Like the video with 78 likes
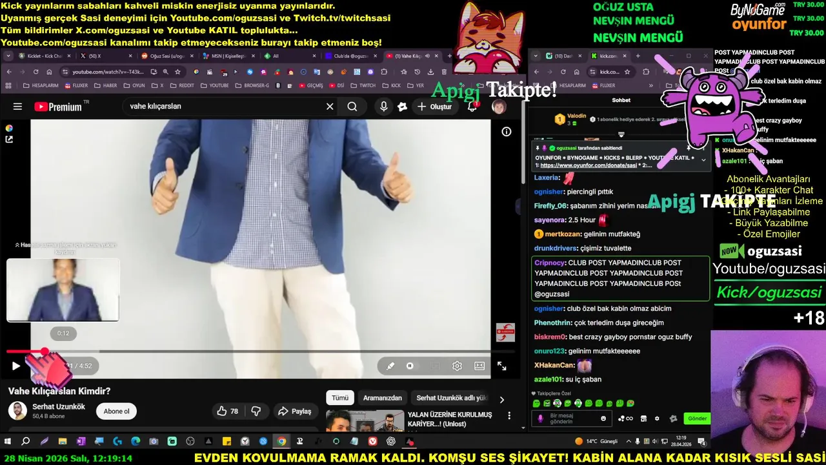This screenshot has height=465, width=826. (x=228, y=411)
